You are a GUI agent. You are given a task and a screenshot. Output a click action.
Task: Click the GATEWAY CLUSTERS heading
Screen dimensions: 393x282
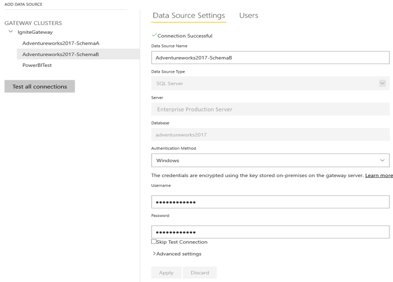33,23
